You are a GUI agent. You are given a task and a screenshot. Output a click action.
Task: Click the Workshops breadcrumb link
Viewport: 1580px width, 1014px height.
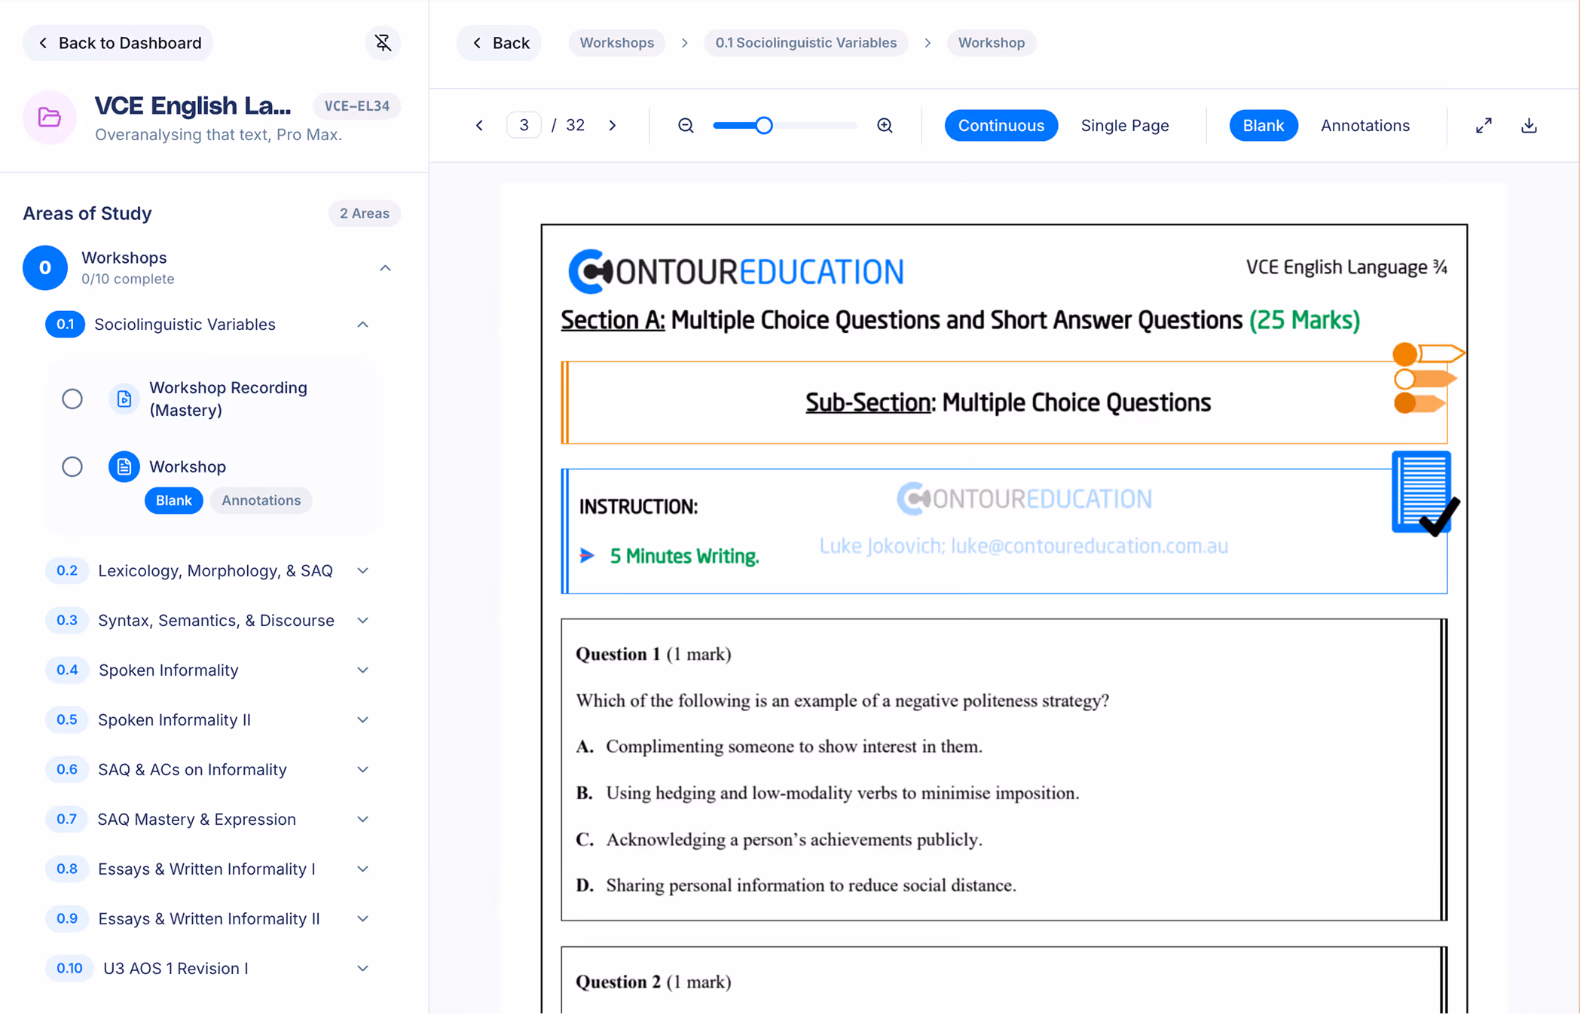616,43
